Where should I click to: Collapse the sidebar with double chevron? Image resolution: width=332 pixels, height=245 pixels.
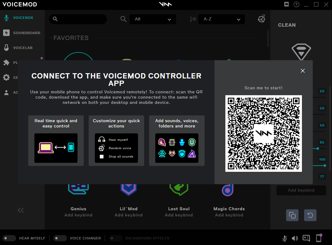20,210
